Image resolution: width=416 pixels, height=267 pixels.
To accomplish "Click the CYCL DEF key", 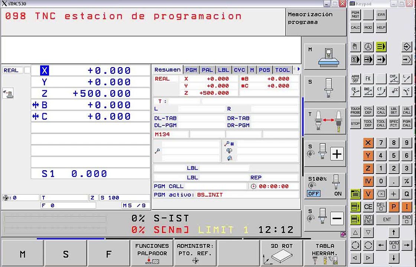I will tap(368, 111).
